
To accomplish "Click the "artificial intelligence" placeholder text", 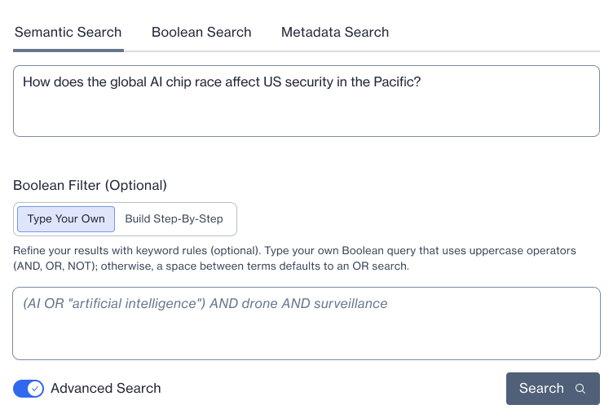I will coord(145,304).
